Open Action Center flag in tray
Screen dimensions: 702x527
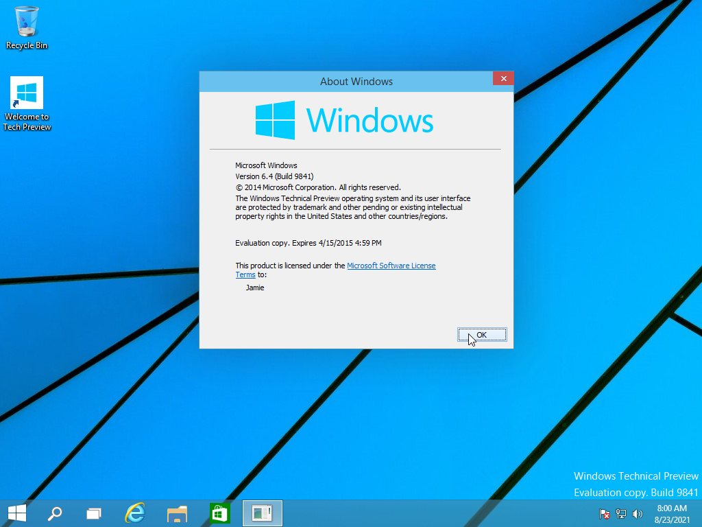(605, 513)
